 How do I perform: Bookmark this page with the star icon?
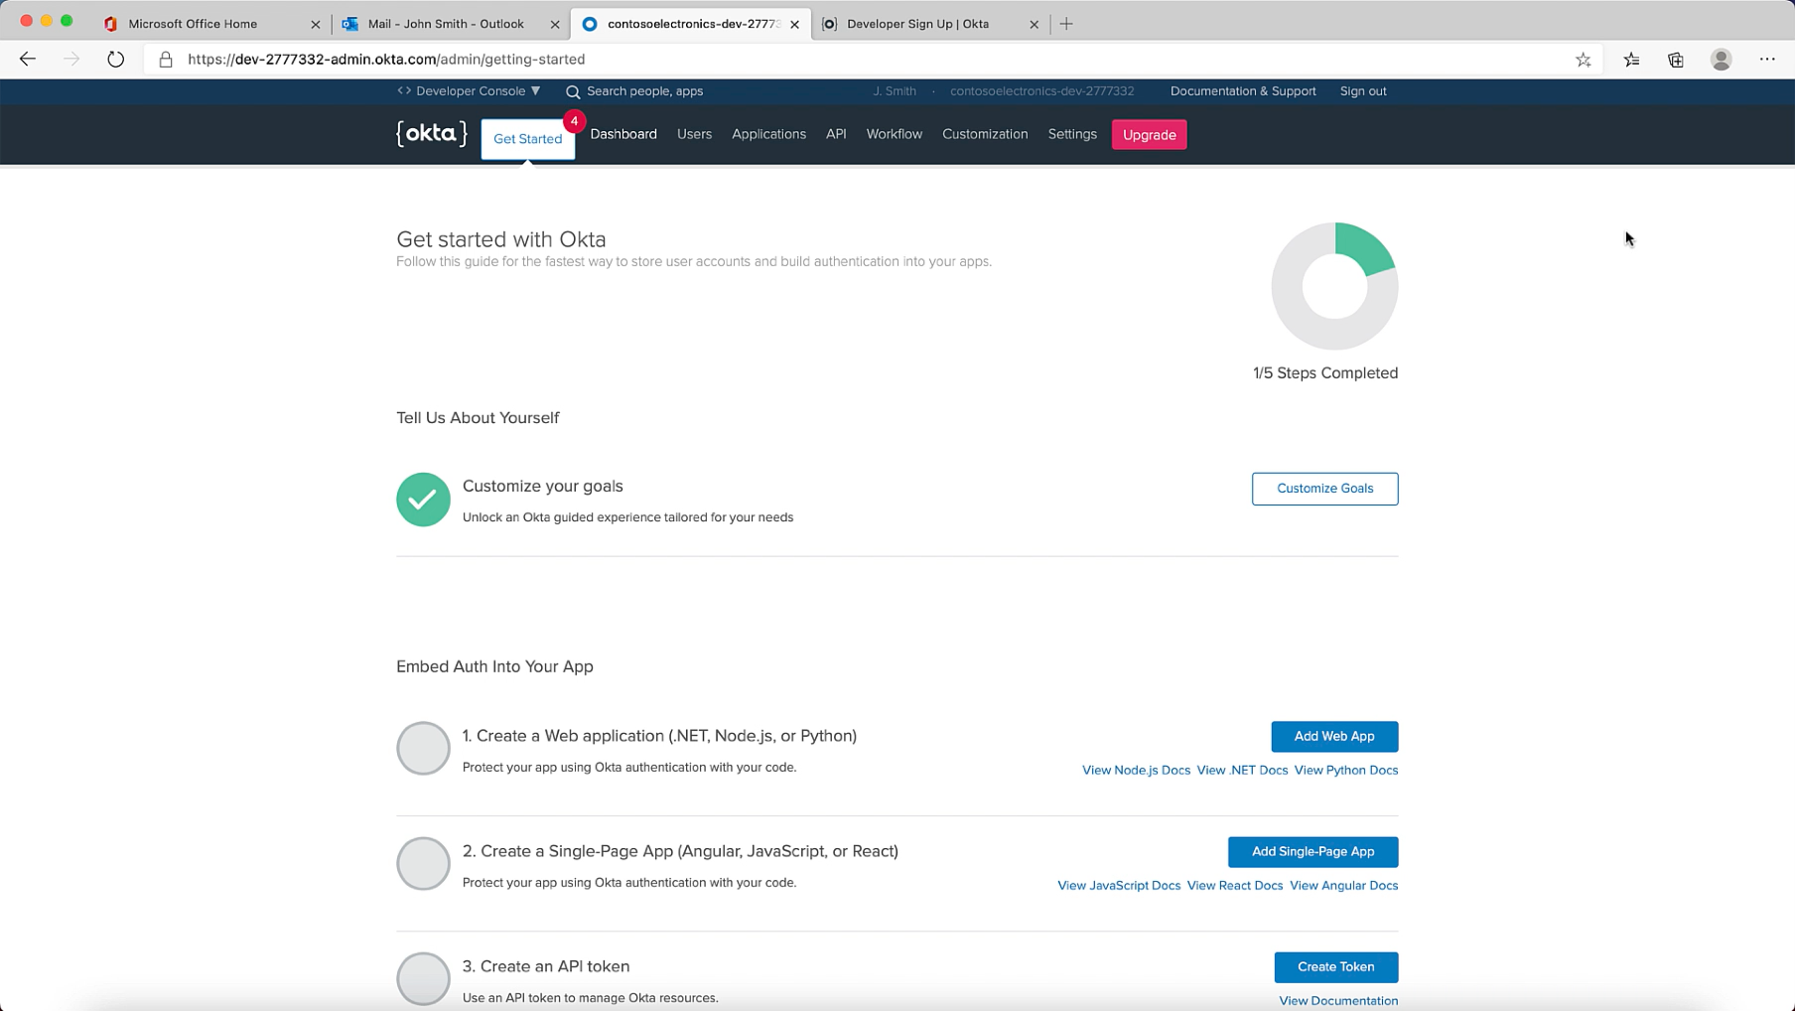[1584, 60]
